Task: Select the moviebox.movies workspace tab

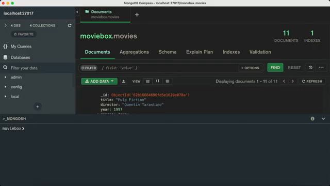Action: [105, 14]
